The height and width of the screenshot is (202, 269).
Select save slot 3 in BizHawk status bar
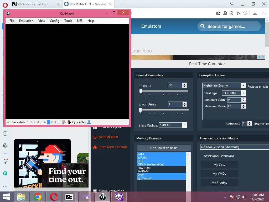[35, 122]
